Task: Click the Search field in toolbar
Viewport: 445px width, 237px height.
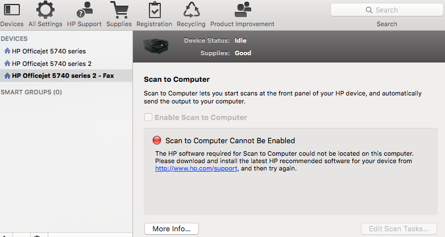Action: (x=386, y=10)
